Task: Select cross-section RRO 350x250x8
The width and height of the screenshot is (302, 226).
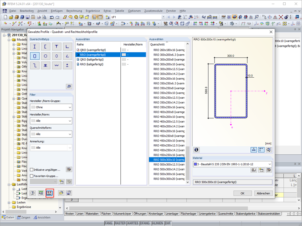Action: click(x=167, y=88)
